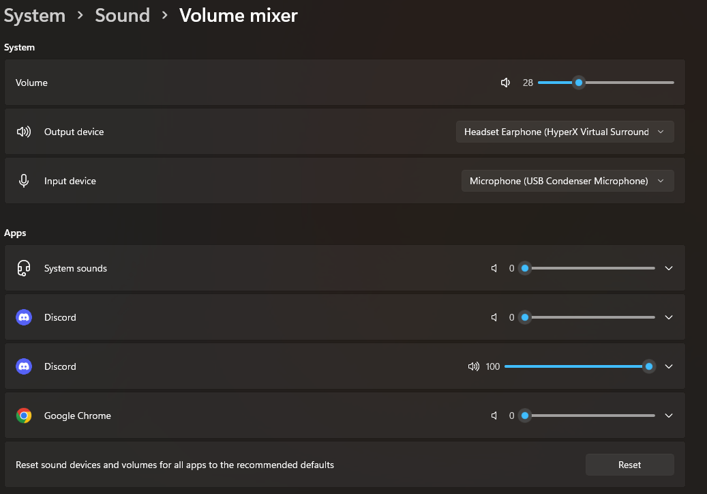Open the Headset Earphone output device dropdown
707x494 pixels.
(565, 132)
